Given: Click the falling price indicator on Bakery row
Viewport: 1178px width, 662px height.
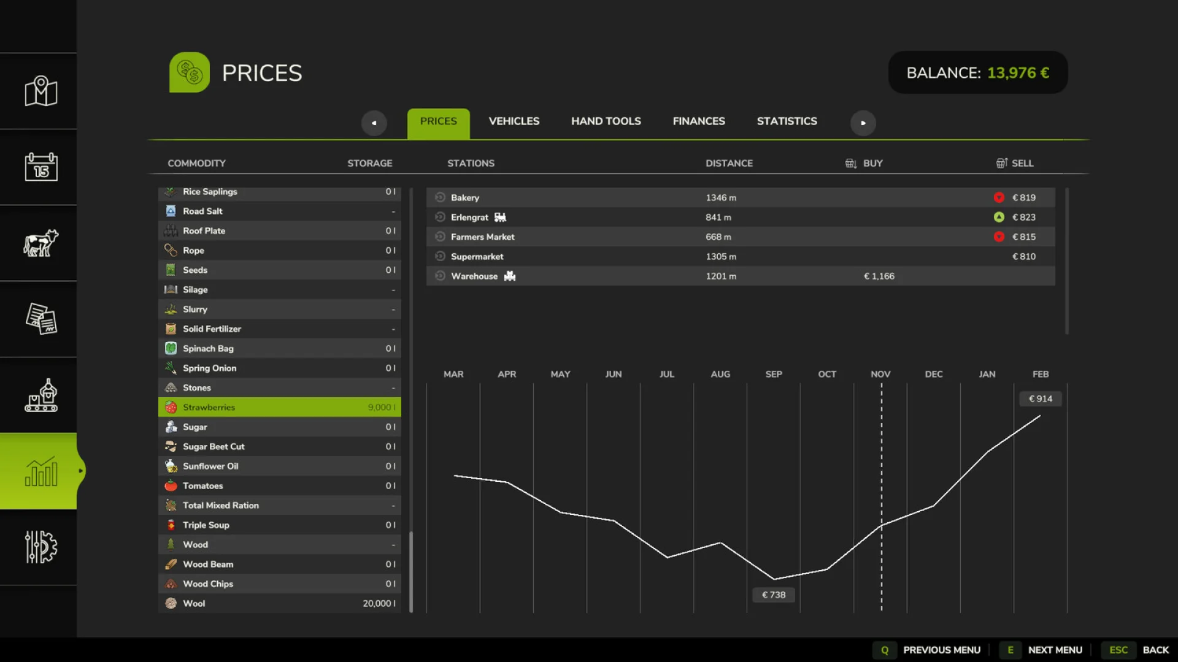Looking at the screenshot, I should 1000,197.
